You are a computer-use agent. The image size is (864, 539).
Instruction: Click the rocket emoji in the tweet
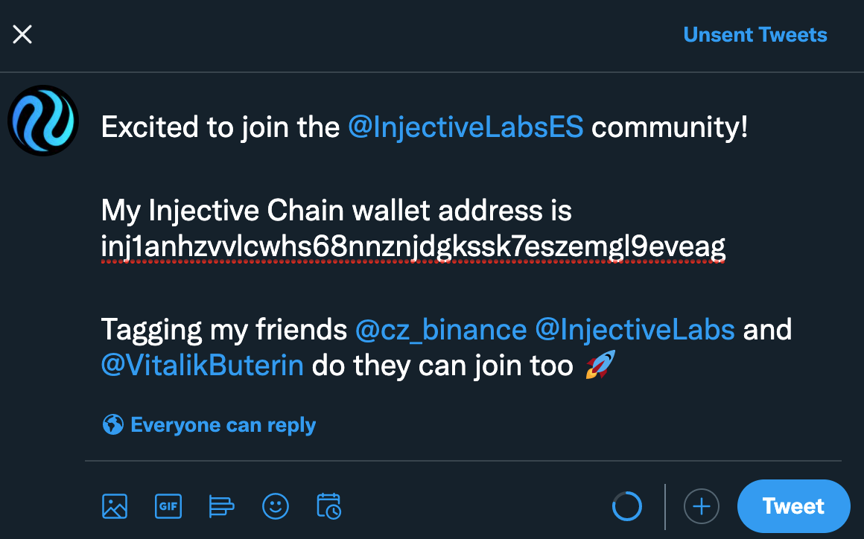point(600,366)
